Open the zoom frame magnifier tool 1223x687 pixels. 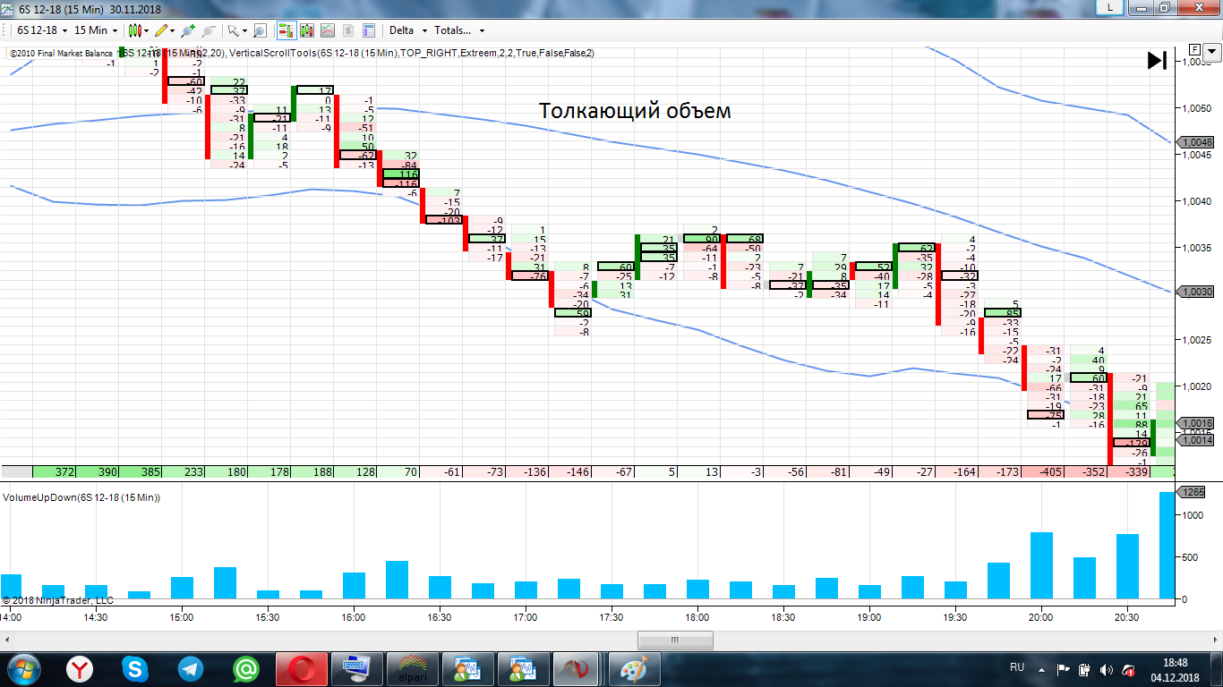pyautogui.click(x=260, y=30)
